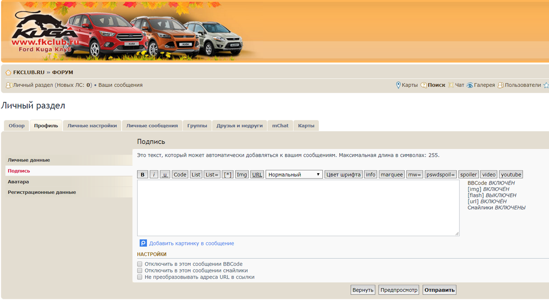Click the home icon beside FKCLUB.RU
549x307 pixels.
(8, 73)
